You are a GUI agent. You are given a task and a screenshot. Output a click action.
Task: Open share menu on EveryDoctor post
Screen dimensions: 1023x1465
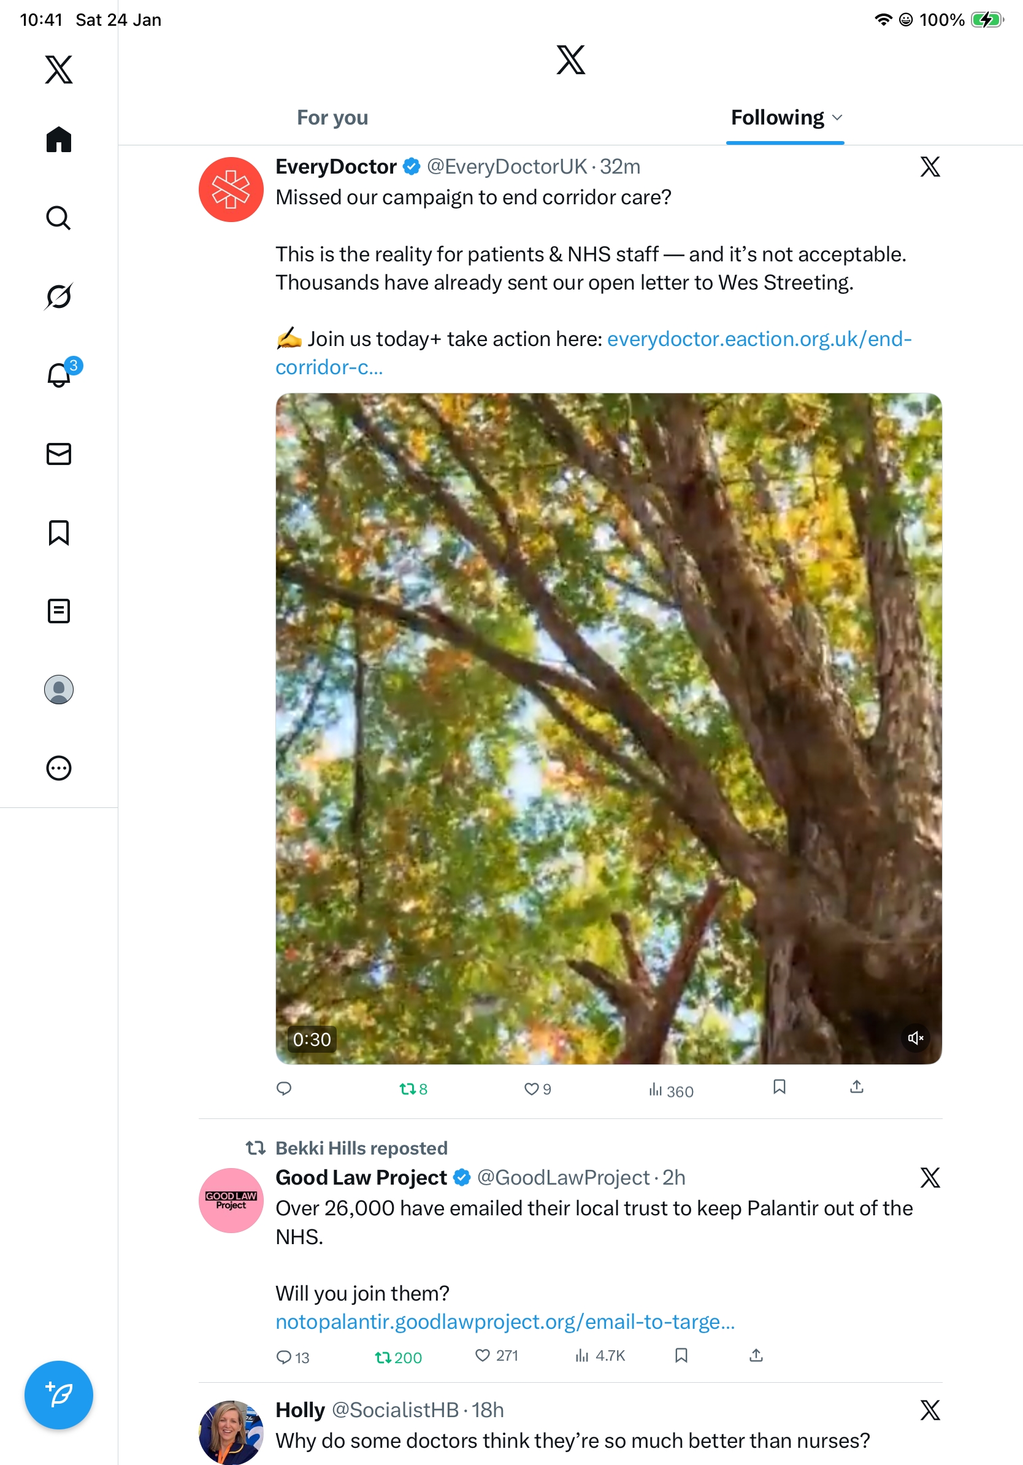pos(857,1086)
